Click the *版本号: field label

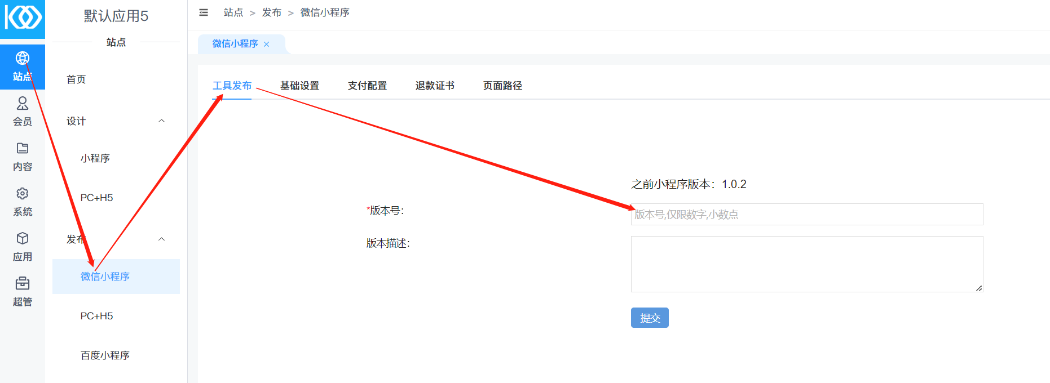click(385, 211)
